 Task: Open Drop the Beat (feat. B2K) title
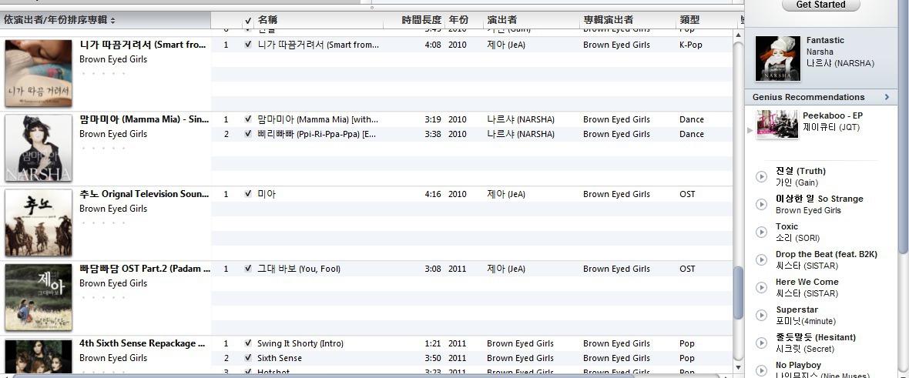[x=826, y=254]
